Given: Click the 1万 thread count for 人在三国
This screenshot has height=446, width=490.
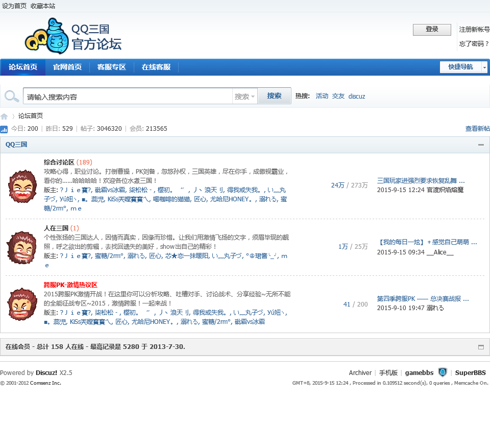Looking at the screenshot, I should (343, 246).
